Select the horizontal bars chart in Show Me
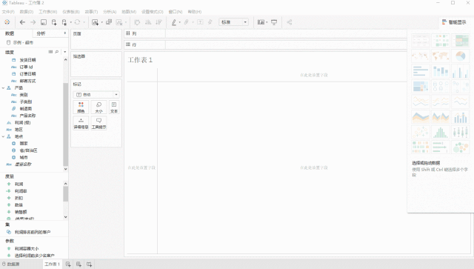 [x=420, y=71]
